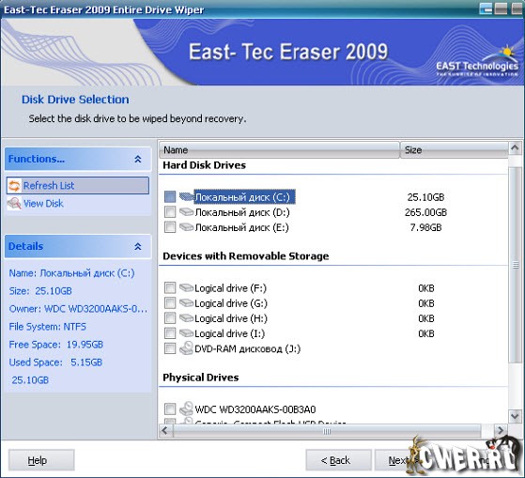Click the vertical scrollbar thumb
Image resolution: width=525 pixels, height=478 pixels.
click(515, 265)
